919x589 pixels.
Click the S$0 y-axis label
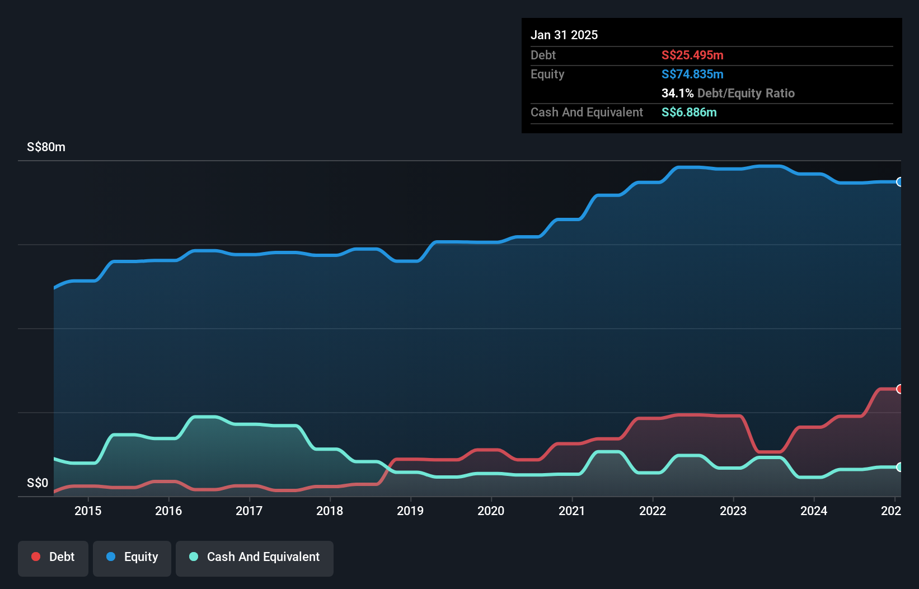(x=37, y=483)
